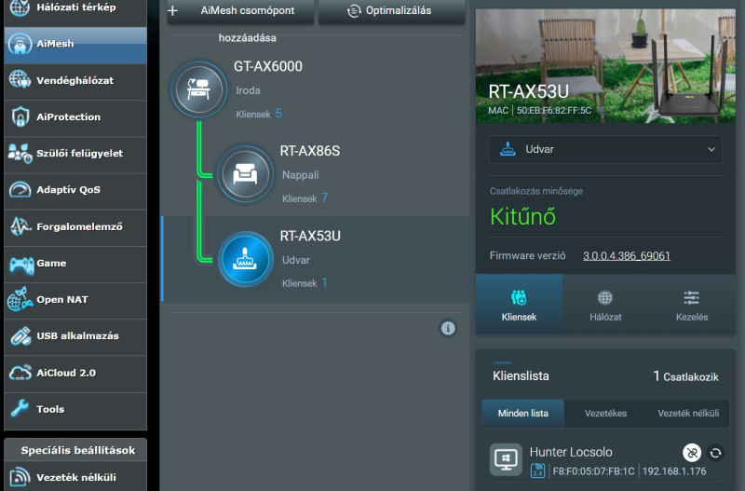Open the Open NAT sidebar entry
The image size is (745, 491).
75,300
